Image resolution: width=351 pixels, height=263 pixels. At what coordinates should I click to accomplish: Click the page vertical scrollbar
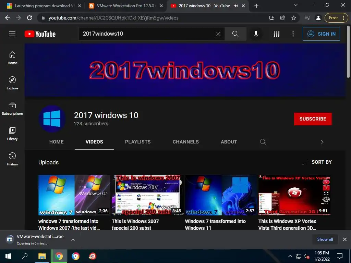pos(349,51)
